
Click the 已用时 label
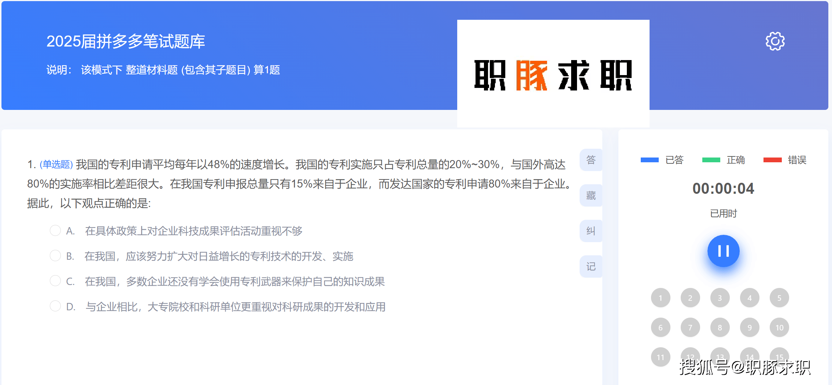(723, 213)
